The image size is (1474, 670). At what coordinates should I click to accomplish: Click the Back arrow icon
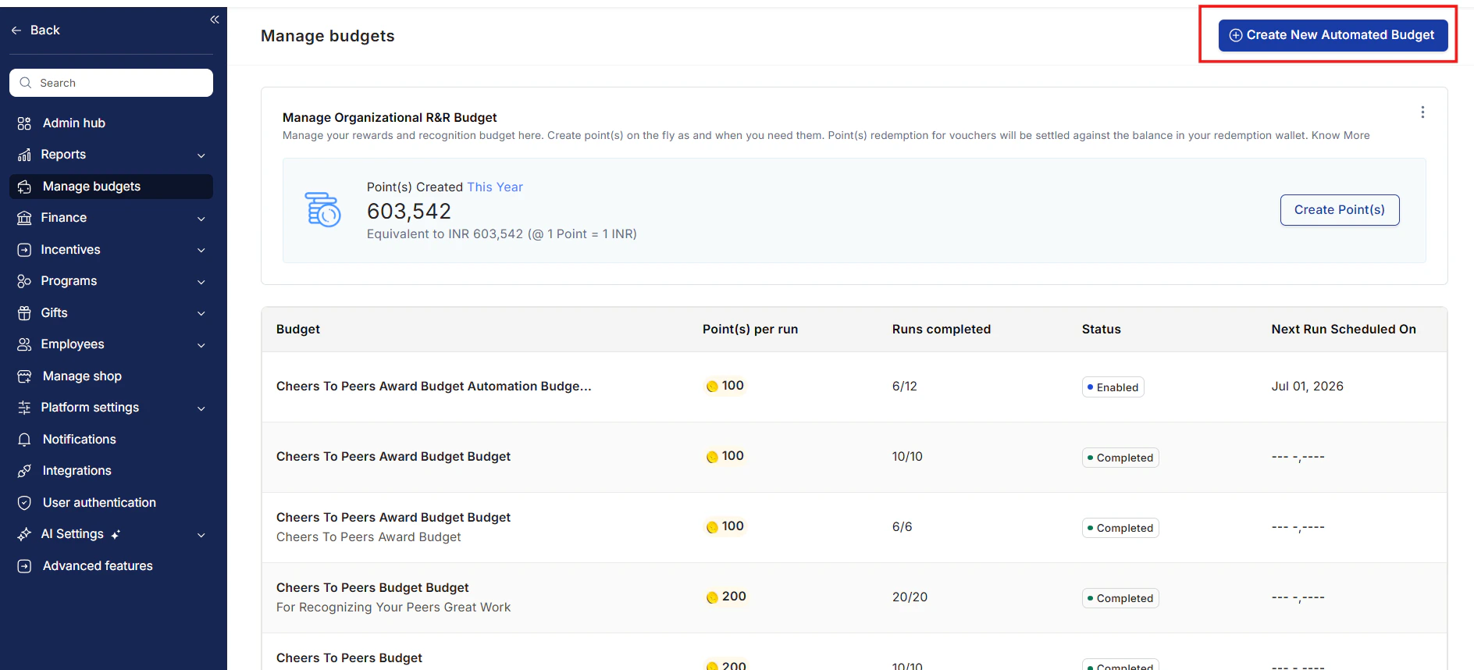click(x=16, y=30)
